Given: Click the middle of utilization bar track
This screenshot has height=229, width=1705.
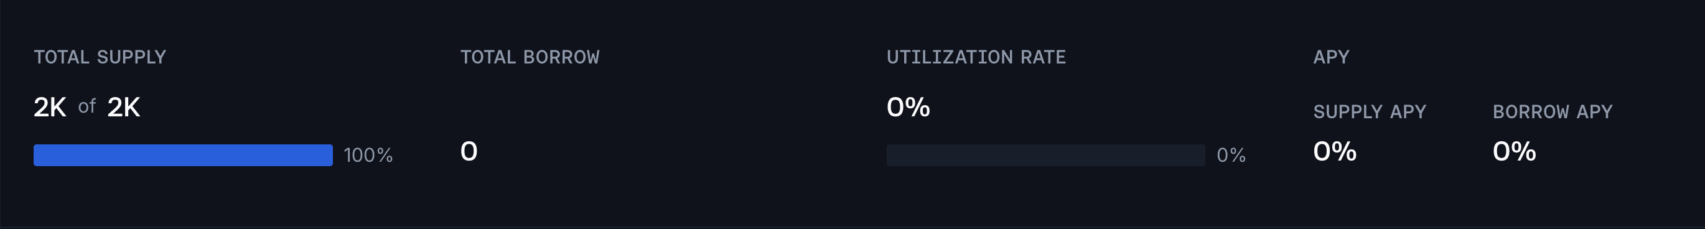Looking at the screenshot, I should (x=1046, y=155).
